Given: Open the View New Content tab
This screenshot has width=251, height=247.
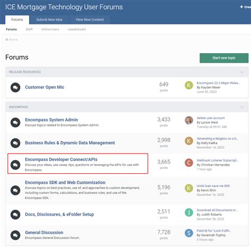Looking at the screenshot, I should click(89, 20).
